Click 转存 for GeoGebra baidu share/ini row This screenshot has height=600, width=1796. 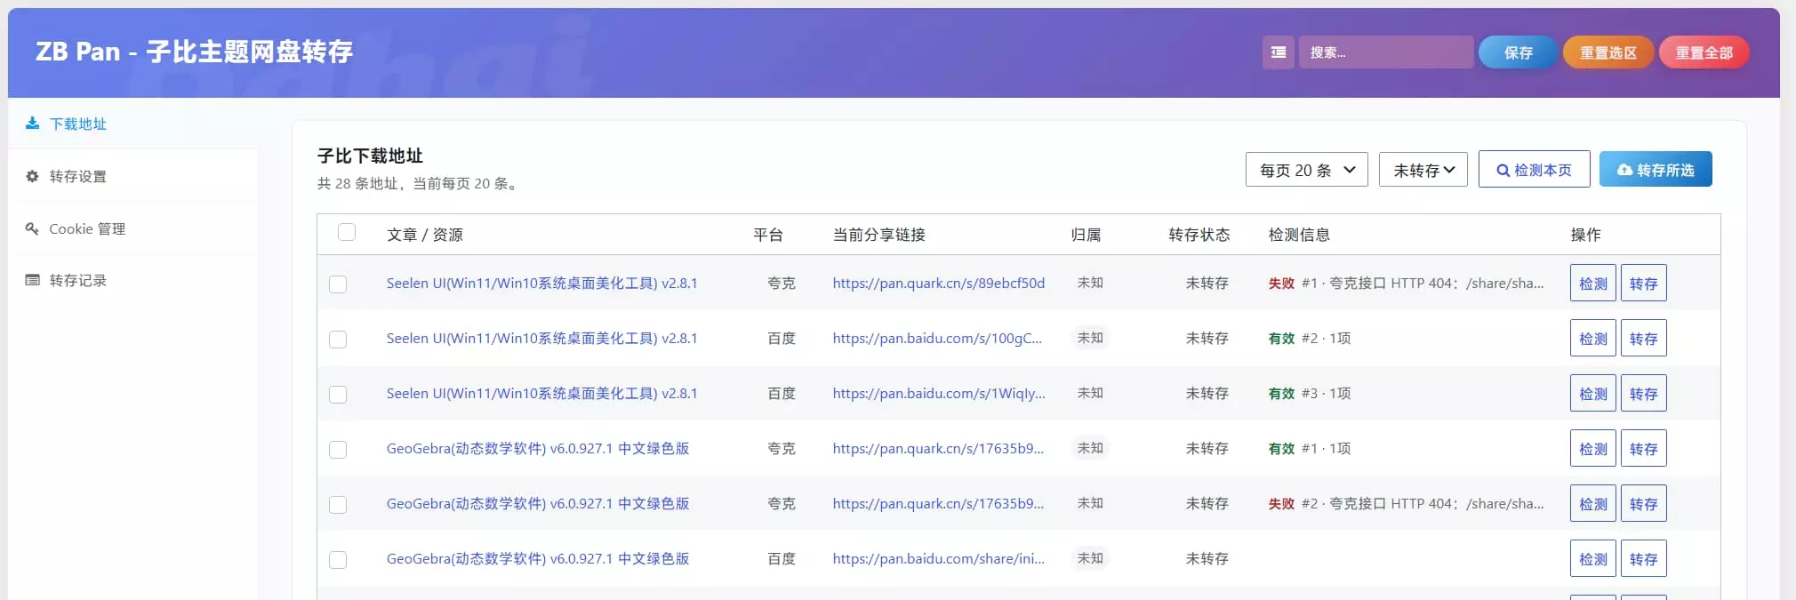pyautogui.click(x=1643, y=559)
